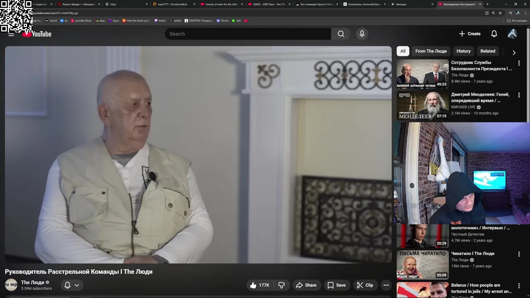This screenshot has height=298, width=530.
Task: Open the browser zoom magnifier icon
Action: [493, 13]
